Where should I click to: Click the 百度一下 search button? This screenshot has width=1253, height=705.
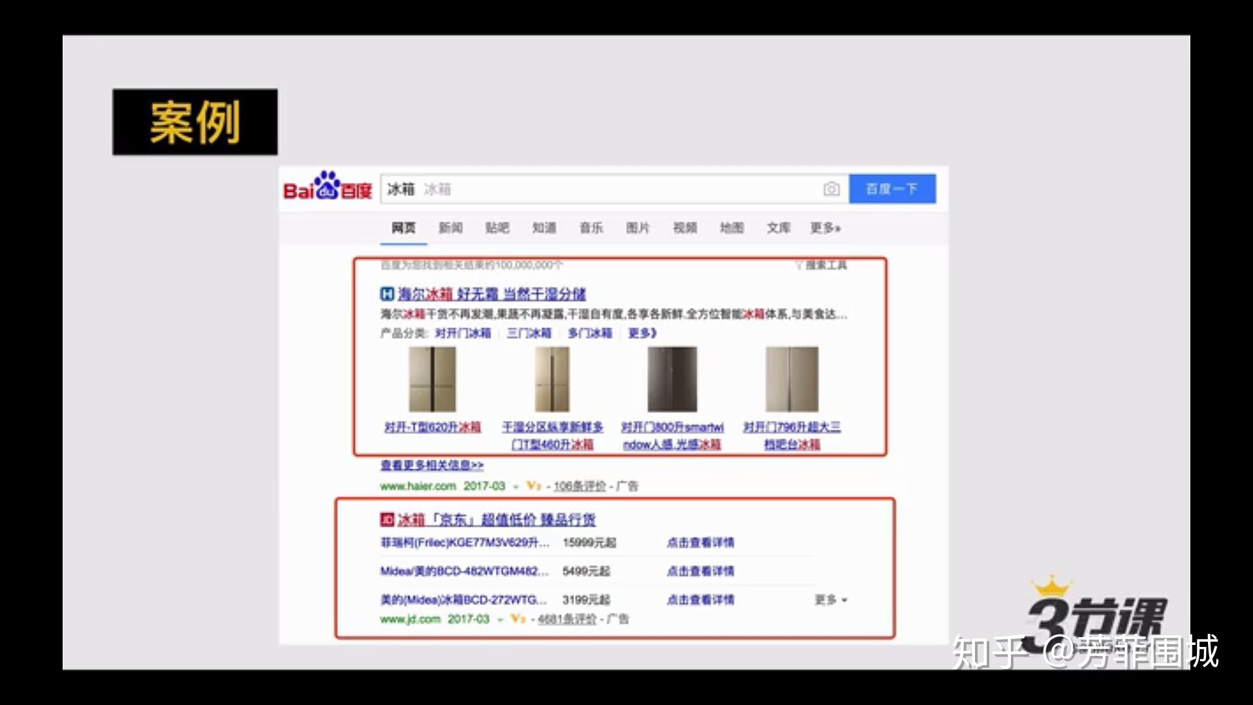[892, 189]
